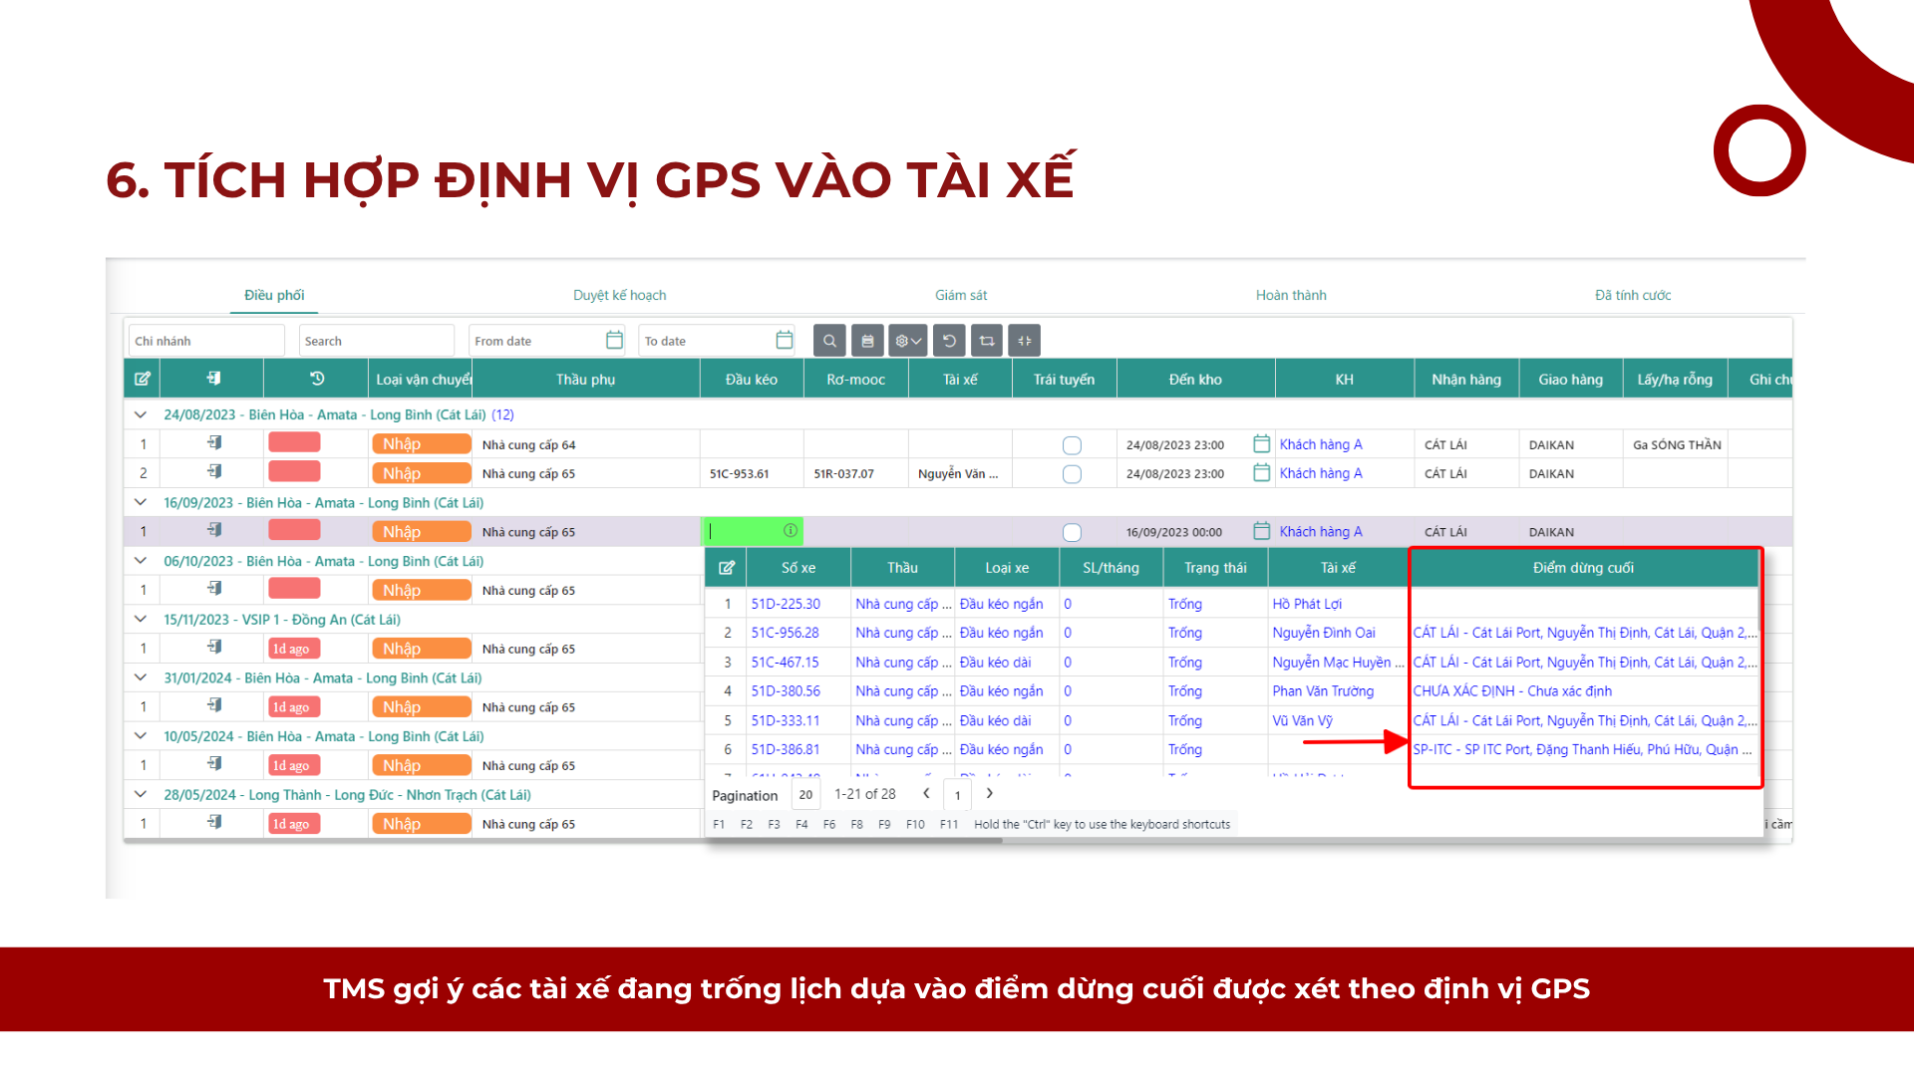
Task: Open the To date calendar picker icon
Action: [785, 340]
